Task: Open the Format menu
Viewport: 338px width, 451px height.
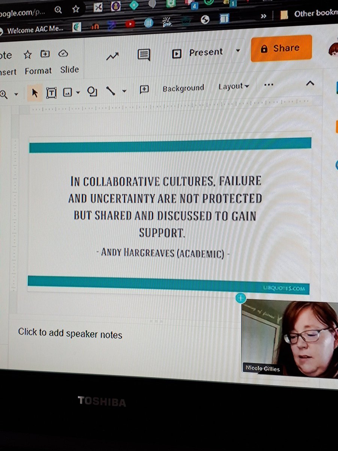Action: click(x=38, y=71)
